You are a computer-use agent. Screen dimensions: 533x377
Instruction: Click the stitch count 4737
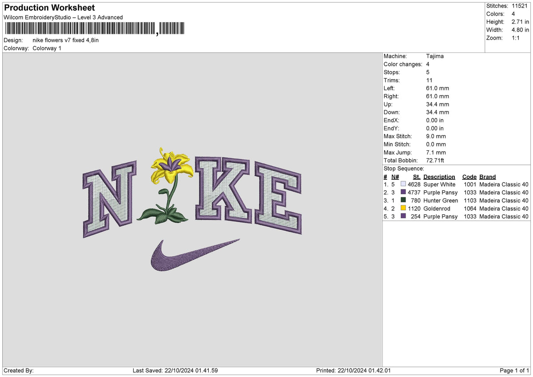tap(414, 193)
